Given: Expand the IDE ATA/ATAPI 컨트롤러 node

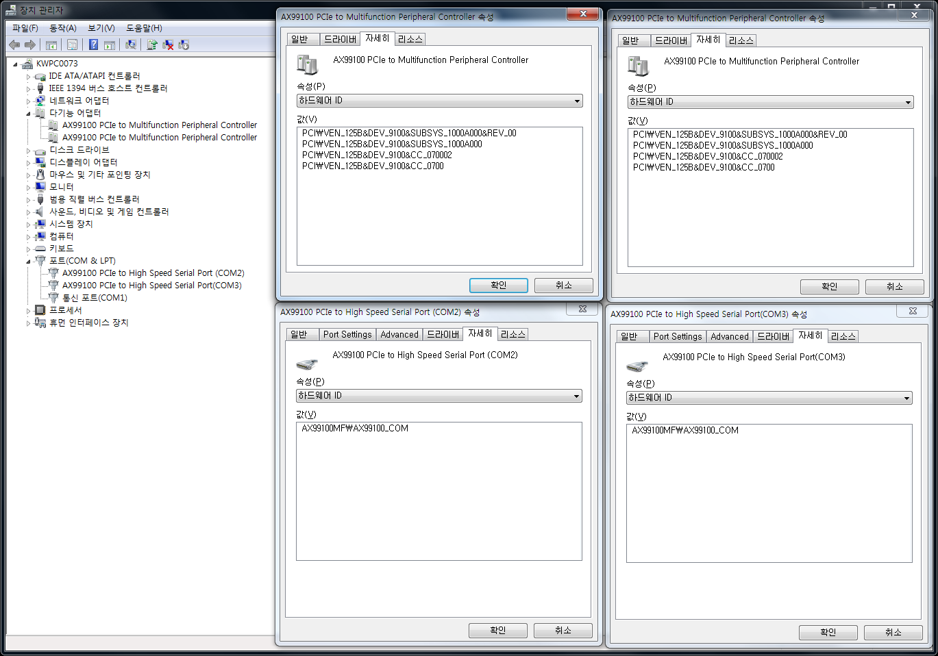Looking at the screenshot, I should (x=29, y=77).
